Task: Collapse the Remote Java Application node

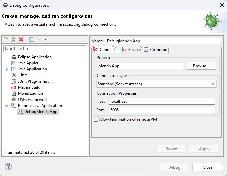Action: click(x=7, y=106)
